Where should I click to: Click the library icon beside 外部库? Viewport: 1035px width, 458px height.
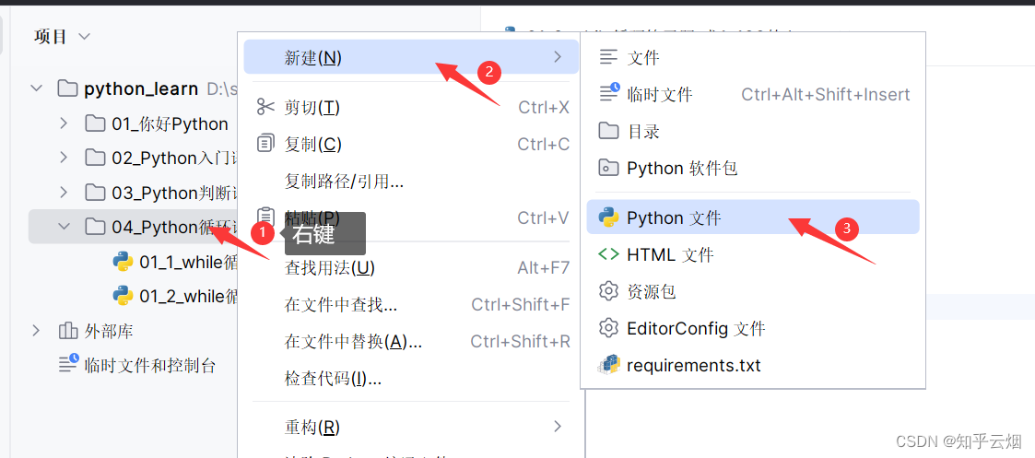point(68,331)
